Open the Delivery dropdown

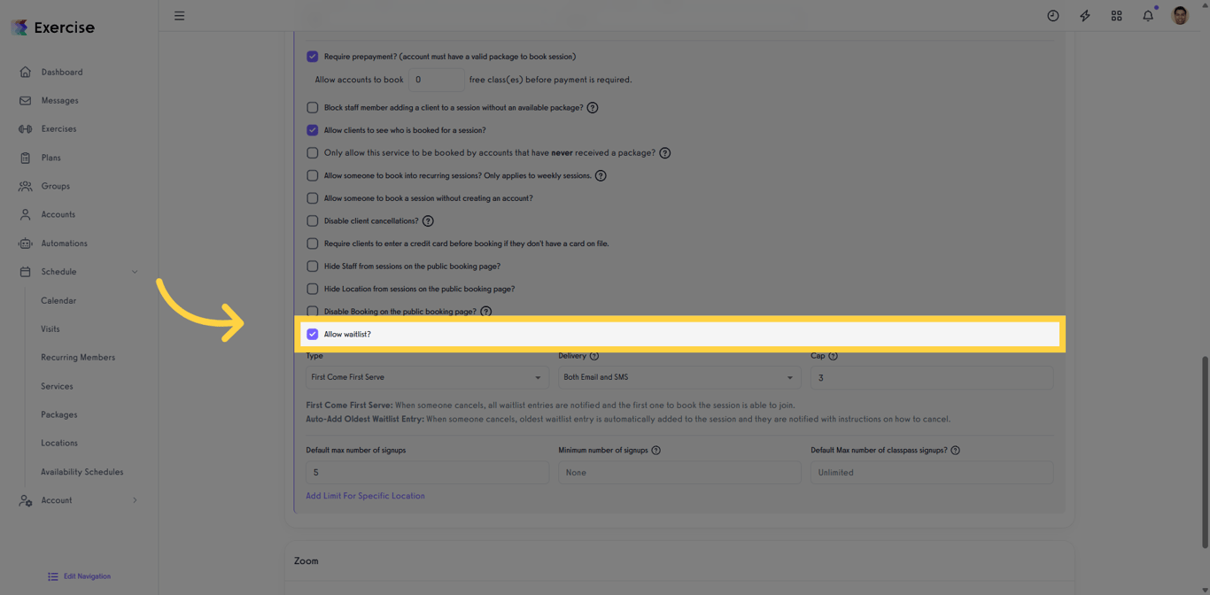coord(679,377)
